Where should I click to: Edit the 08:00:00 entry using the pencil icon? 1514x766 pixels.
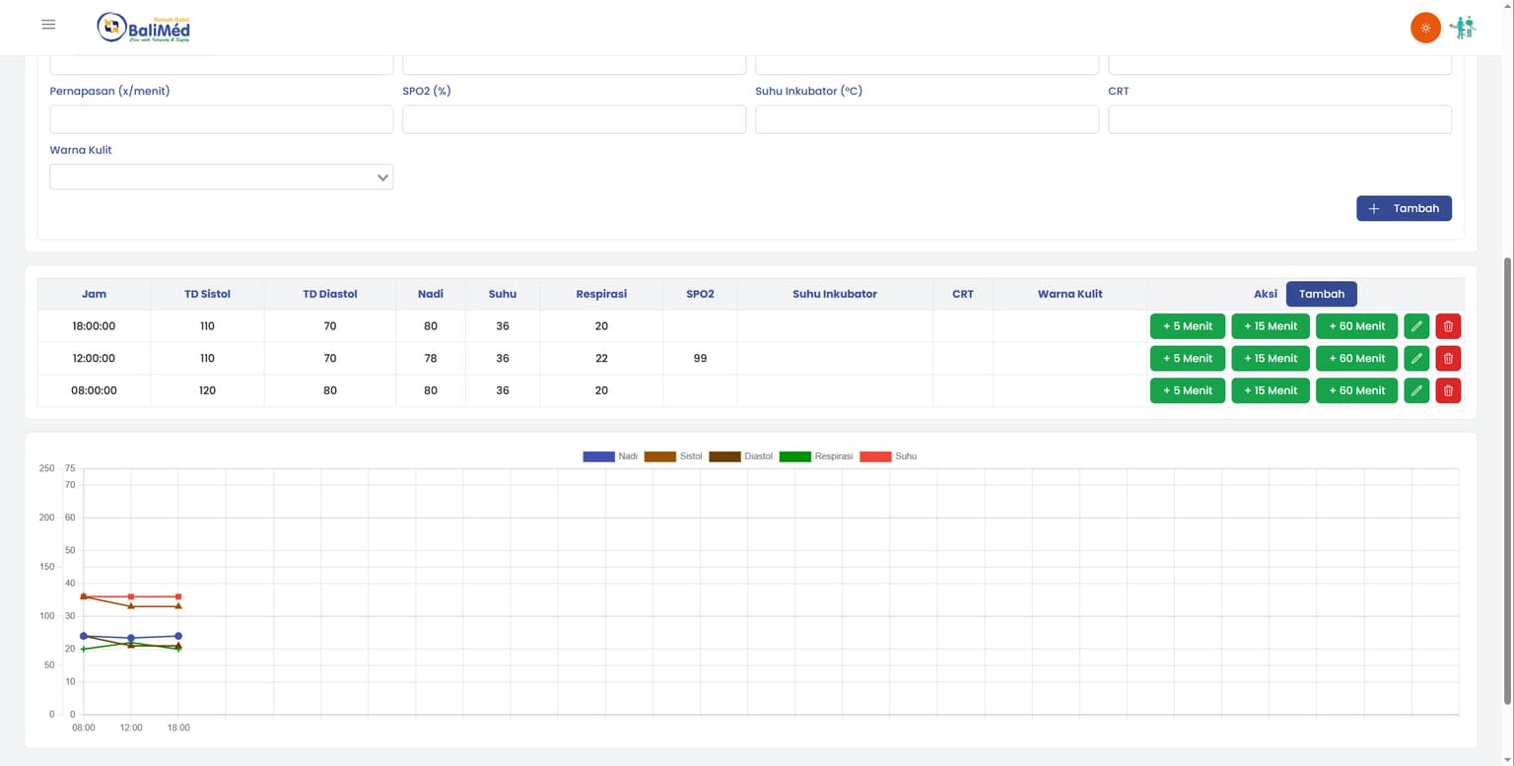(1416, 390)
